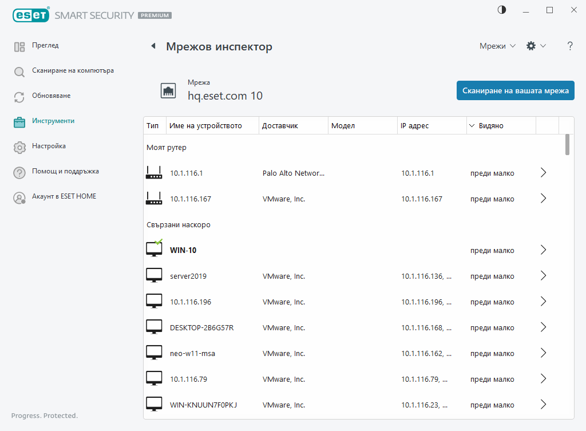Select the server2019 device name

pos(188,276)
